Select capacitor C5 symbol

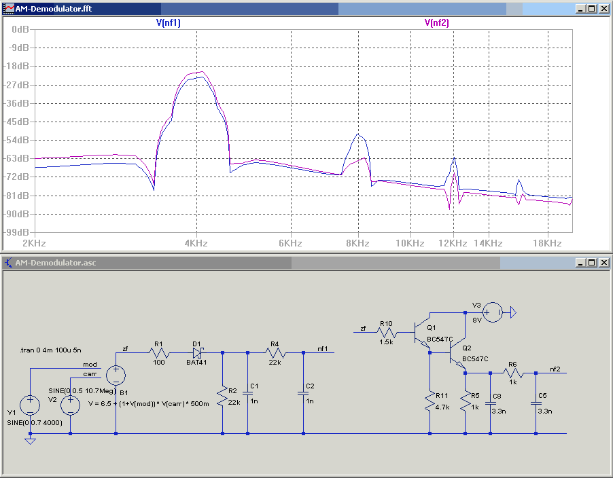point(536,403)
